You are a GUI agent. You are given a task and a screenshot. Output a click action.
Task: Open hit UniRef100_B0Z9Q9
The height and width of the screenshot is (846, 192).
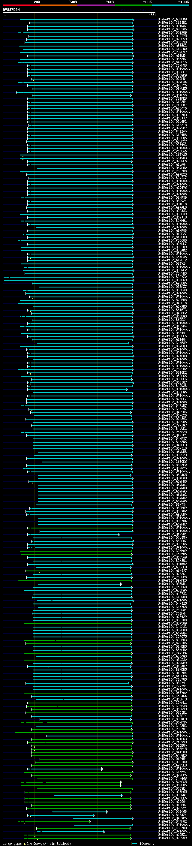click(172, 32)
